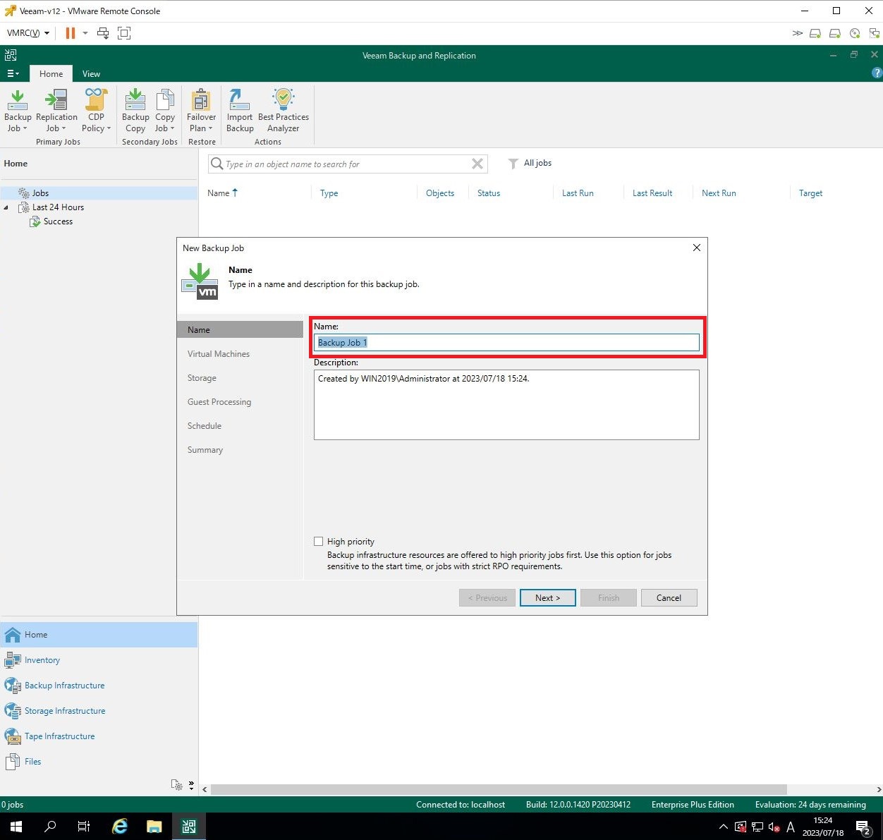Launch Internet Explorer from taskbar

coord(120,827)
